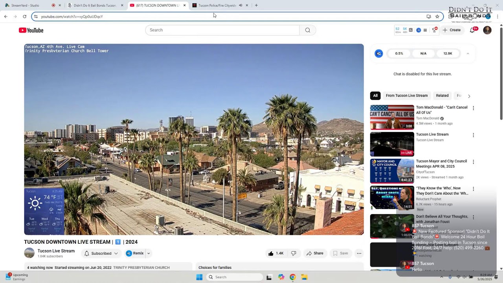The width and height of the screenshot is (503, 283).
Task: Click the 12.9K vidIQ stat pill
Action: (x=448, y=53)
